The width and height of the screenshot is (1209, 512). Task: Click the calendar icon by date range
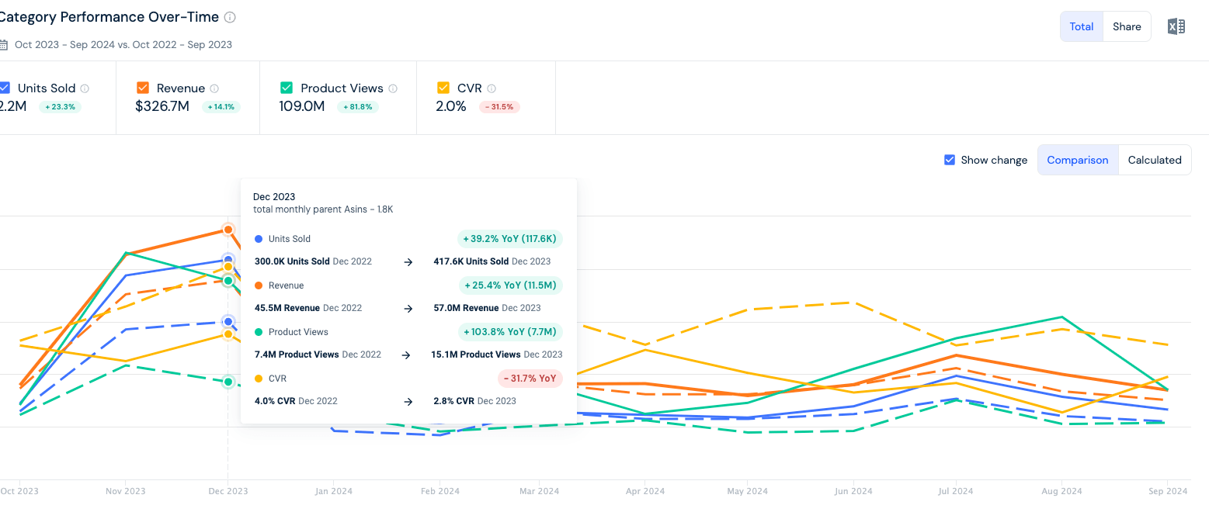click(x=4, y=44)
